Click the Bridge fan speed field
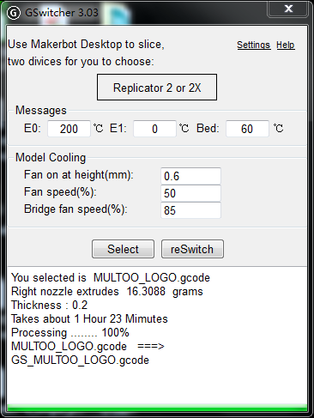Viewport: 314px width, 418px height. click(x=190, y=210)
